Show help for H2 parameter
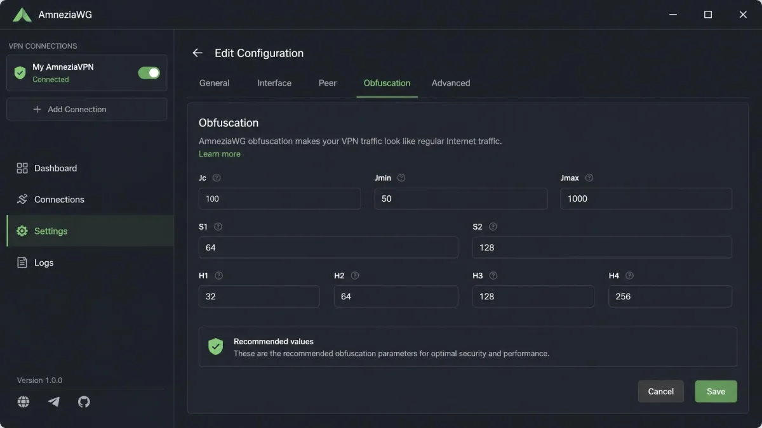Viewport: 762px width, 428px height. (355, 276)
